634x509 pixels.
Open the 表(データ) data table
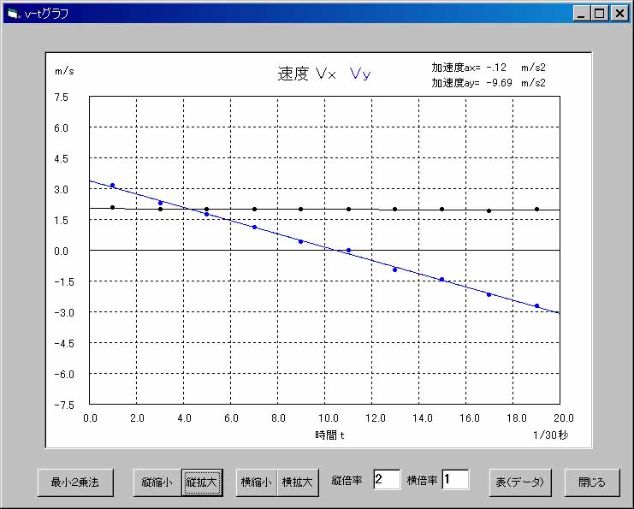click(x=520, y=482)
